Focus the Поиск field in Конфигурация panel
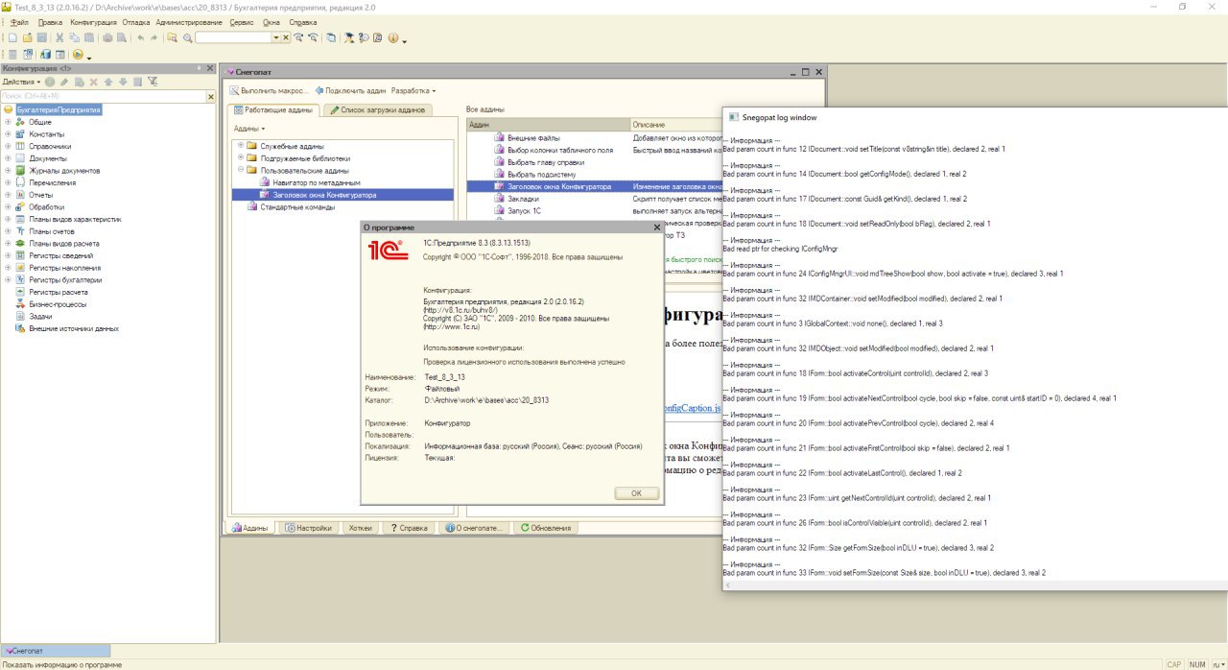The height and width of the screenshot is (670, 1228). (x=103, y=96)
